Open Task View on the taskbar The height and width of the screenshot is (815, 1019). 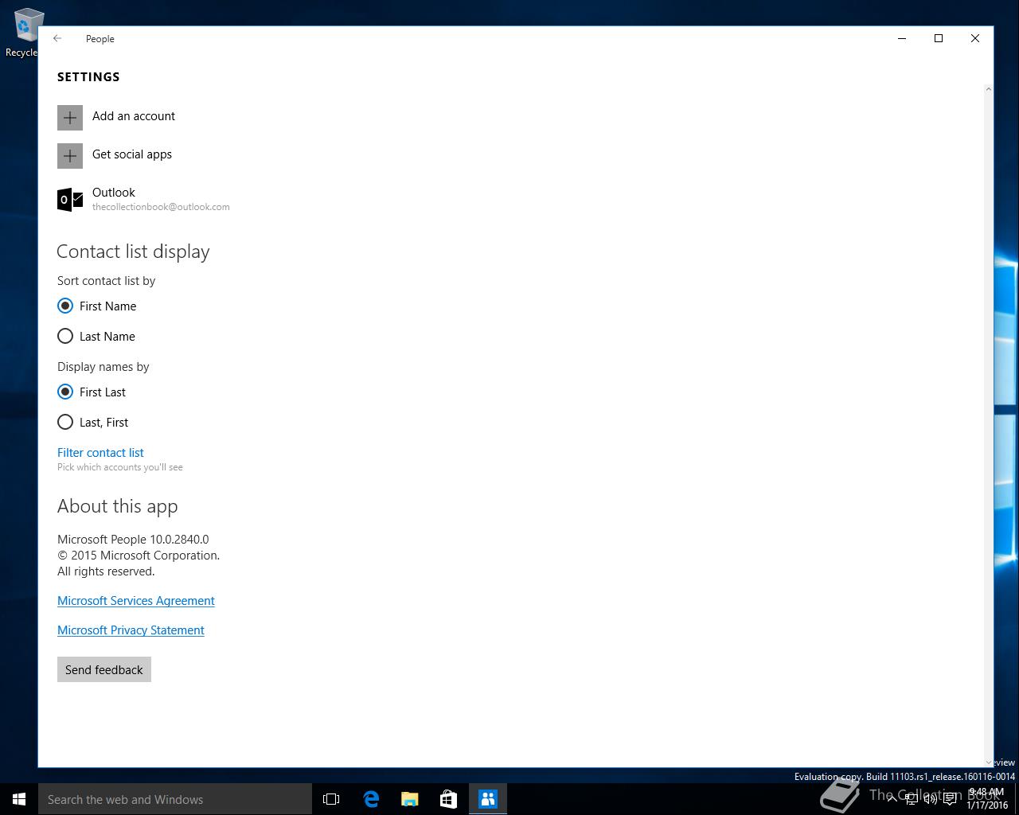click(331, 799)
